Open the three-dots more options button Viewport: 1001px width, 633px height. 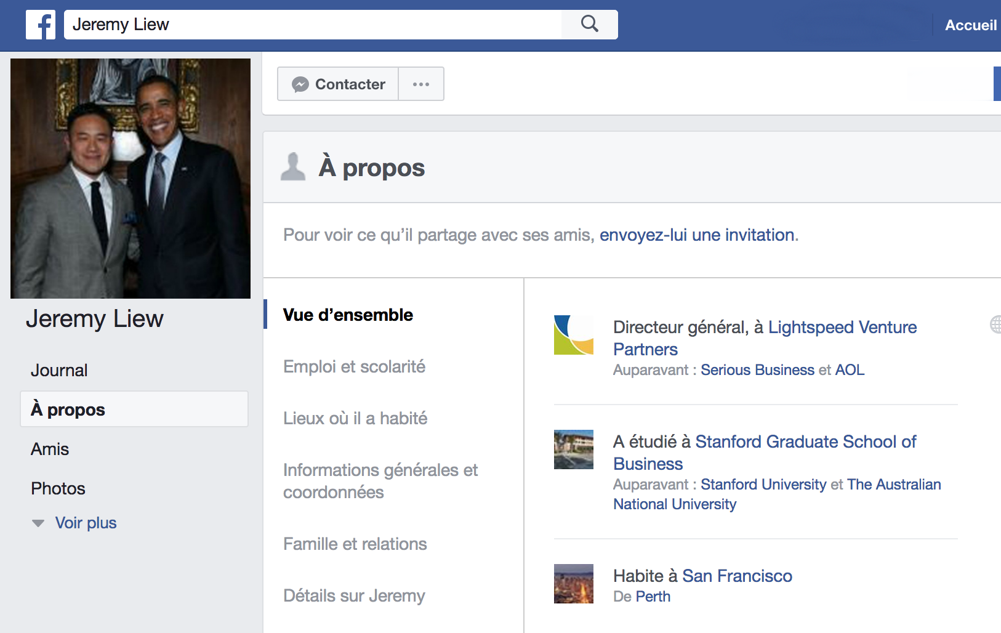point(421,84)
